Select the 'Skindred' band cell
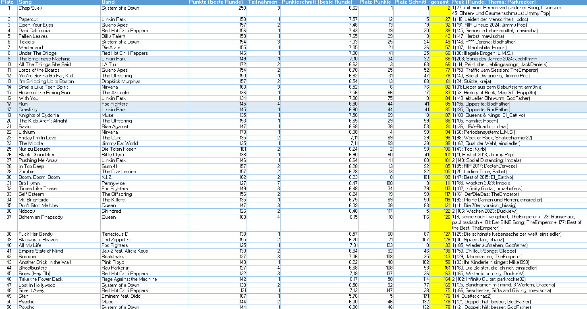The width and height of the screenshot is (587, 309). click(144, 211)
